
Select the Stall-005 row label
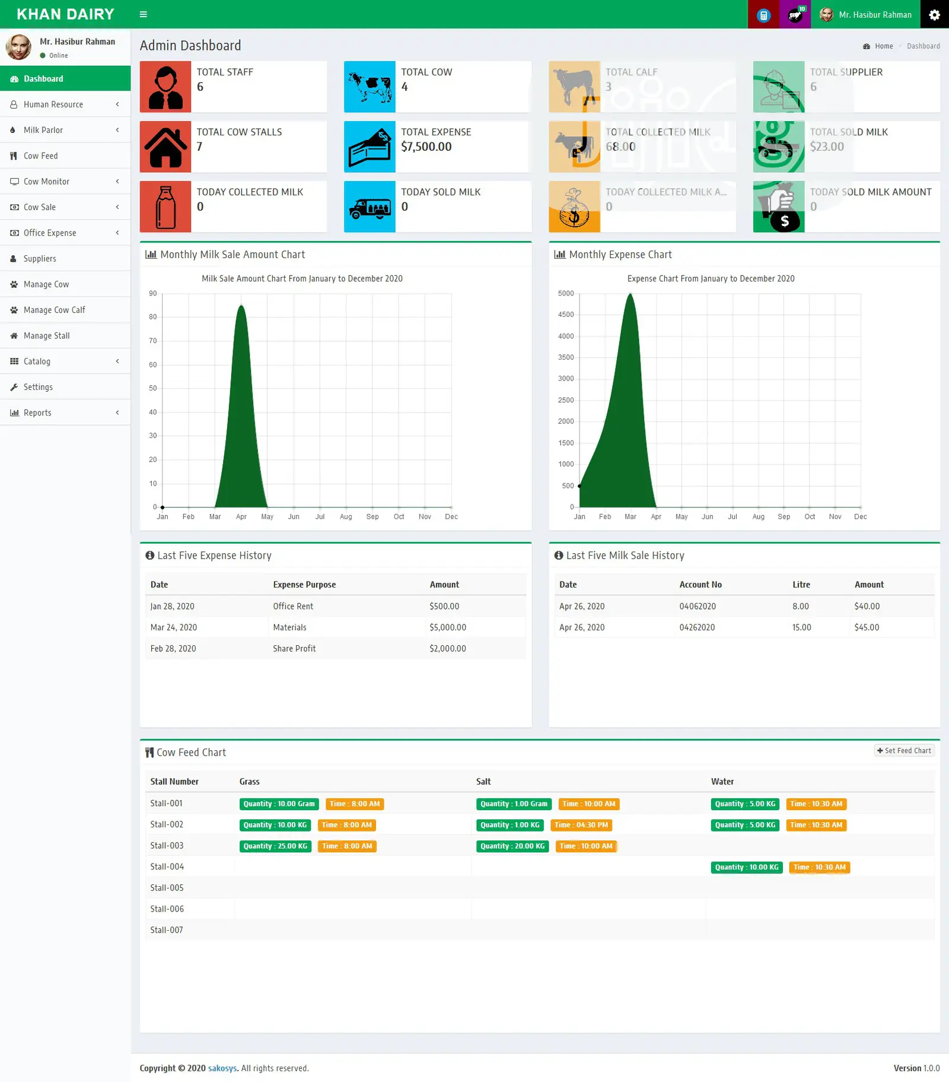click(167, 888)
